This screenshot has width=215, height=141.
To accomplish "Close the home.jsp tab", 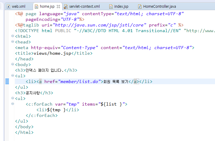I will pyautogui.click(x=58, y=7).
